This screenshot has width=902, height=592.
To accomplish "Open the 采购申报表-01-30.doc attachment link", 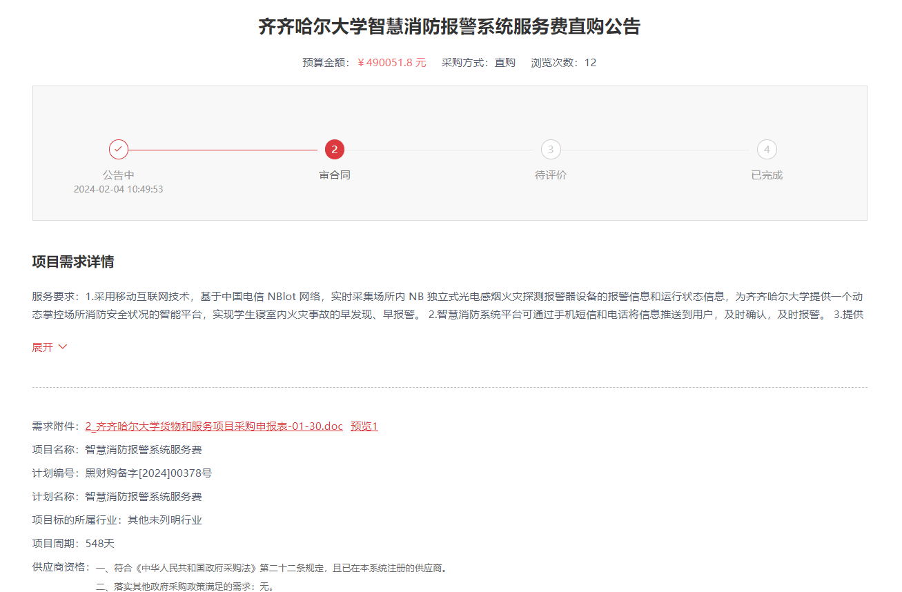I will pos(214,426).
